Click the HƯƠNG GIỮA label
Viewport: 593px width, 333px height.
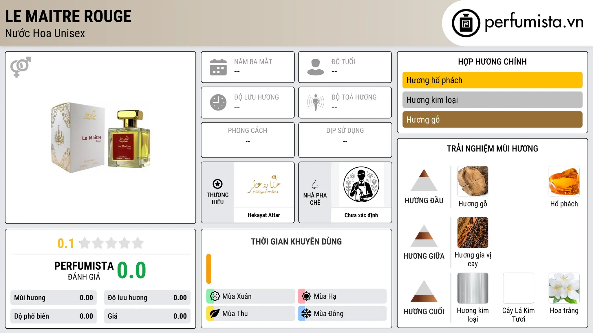[424, 256]
